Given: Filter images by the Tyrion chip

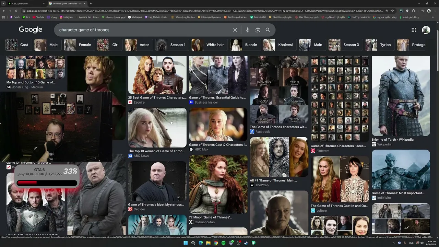Looking at the screenshot, I should point(379,45).
